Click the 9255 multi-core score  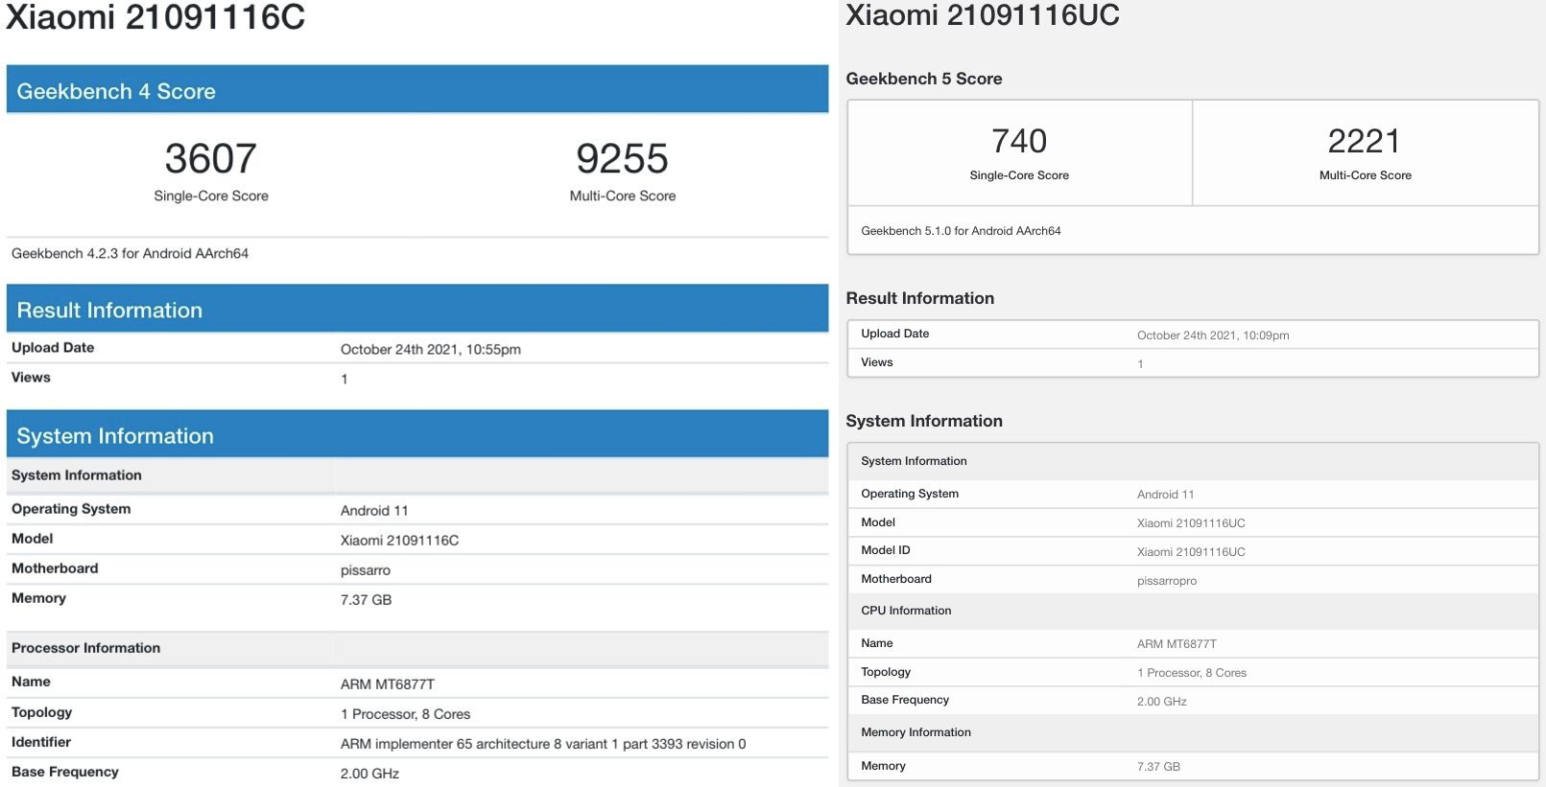(622, 158)
